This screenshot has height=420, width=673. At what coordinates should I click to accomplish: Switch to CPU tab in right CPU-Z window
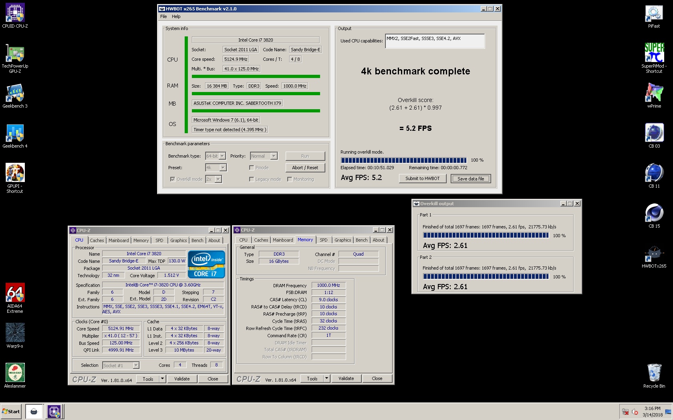click(243, 240)
